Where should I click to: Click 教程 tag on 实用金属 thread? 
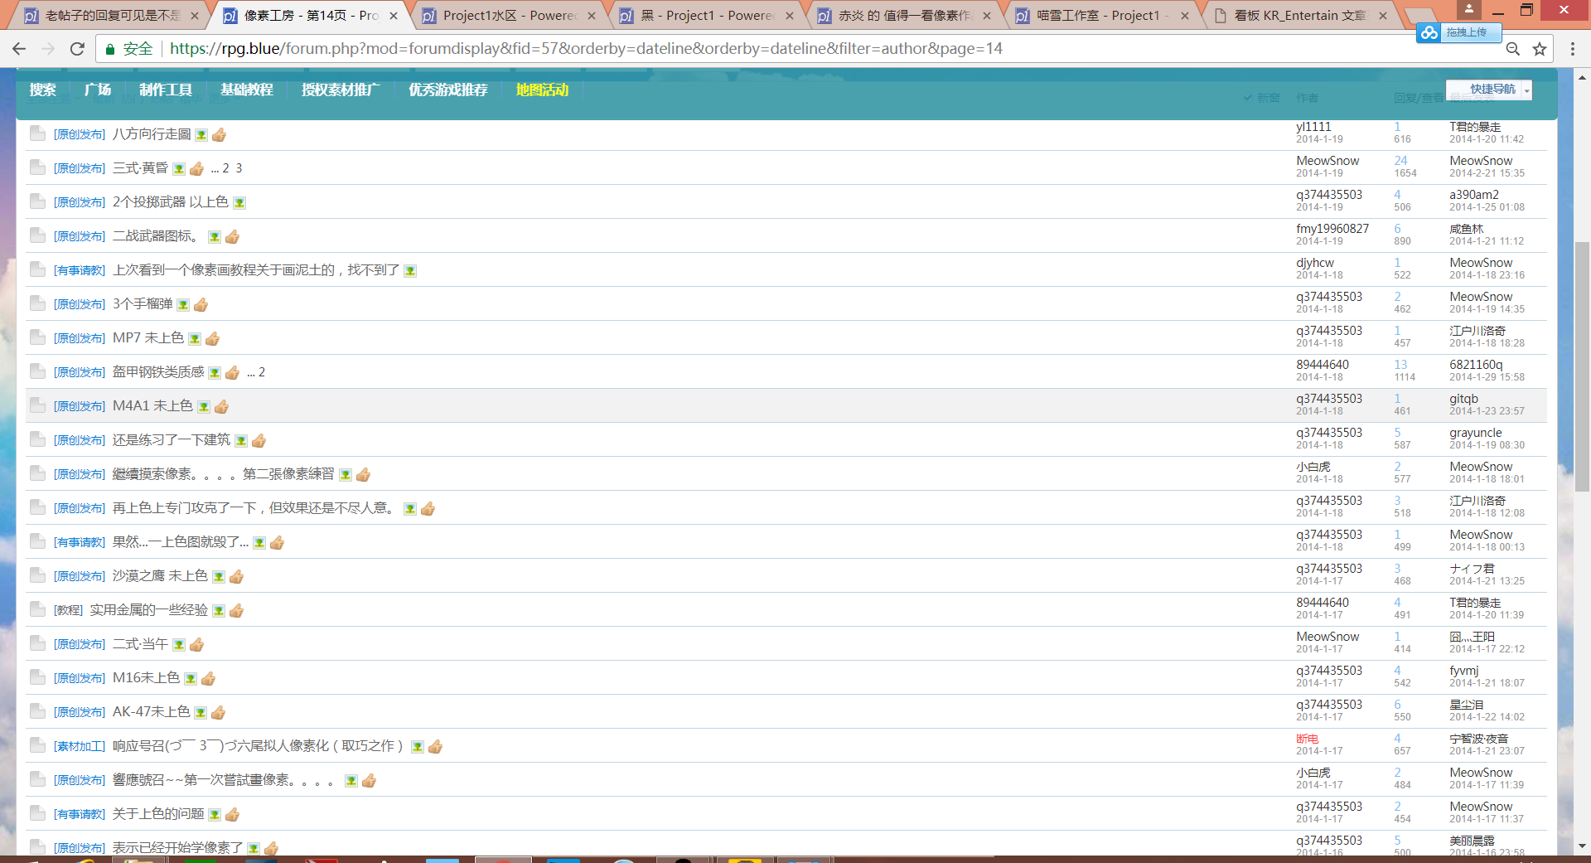pyautogui.click(x=68, y=610)
